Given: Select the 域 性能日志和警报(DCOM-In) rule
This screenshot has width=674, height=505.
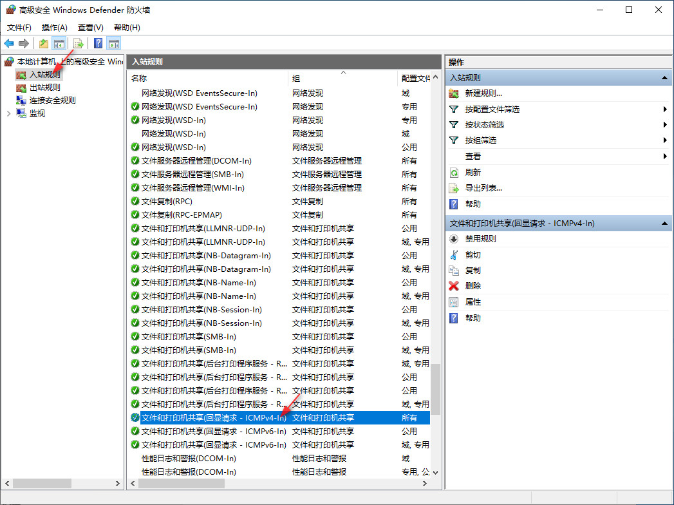Looking at the screenshot, I should tap(279, 458).
